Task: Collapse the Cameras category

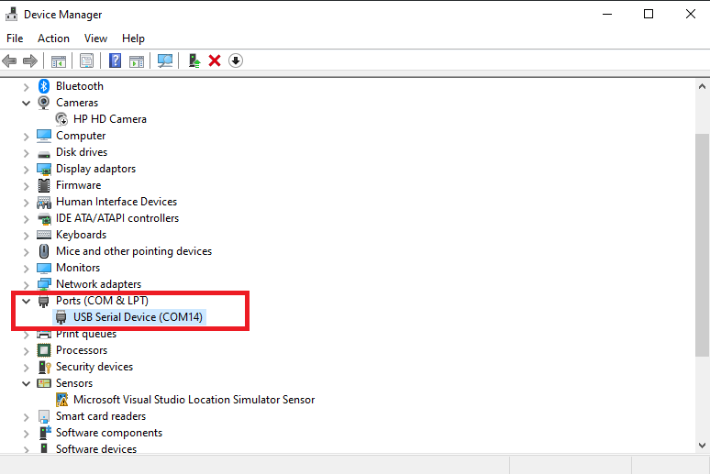Action: tap(27, 103)
